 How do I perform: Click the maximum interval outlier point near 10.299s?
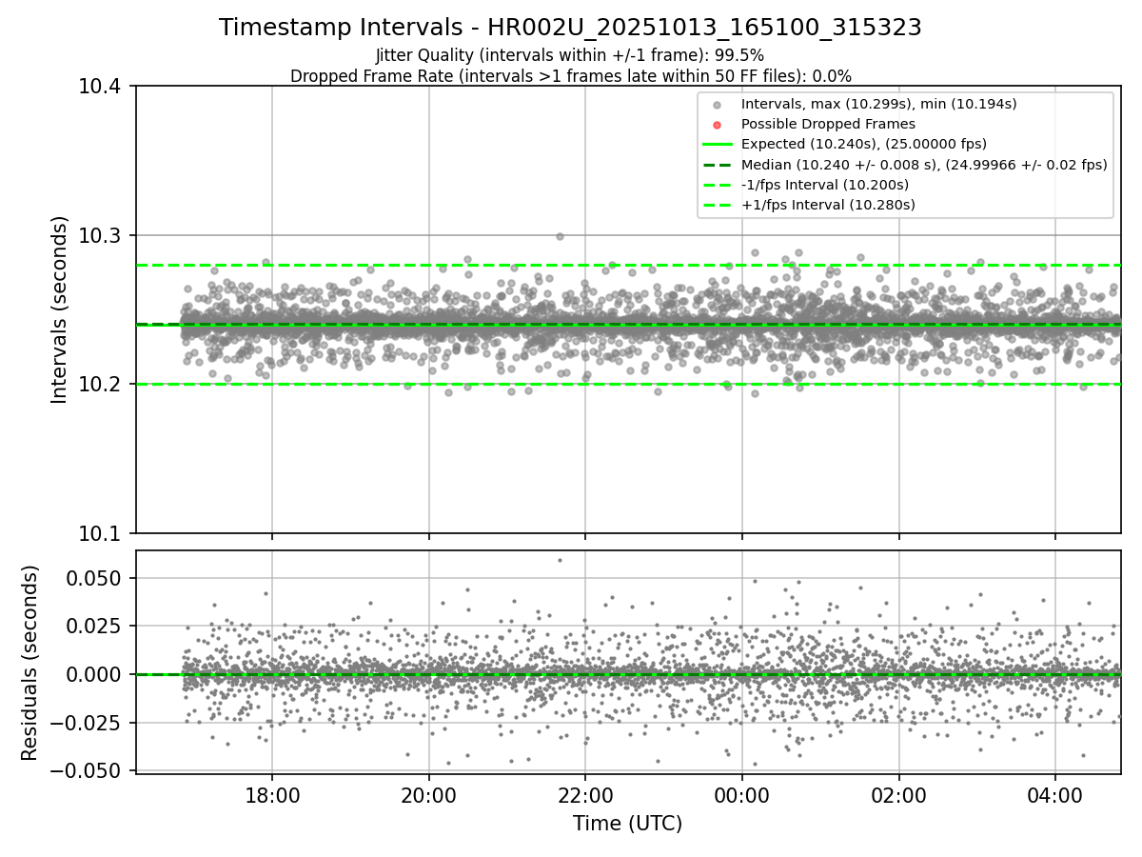(x=560, y=236)
